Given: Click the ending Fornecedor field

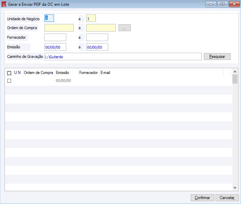Looking at the screenshot, I should point(97,37).
